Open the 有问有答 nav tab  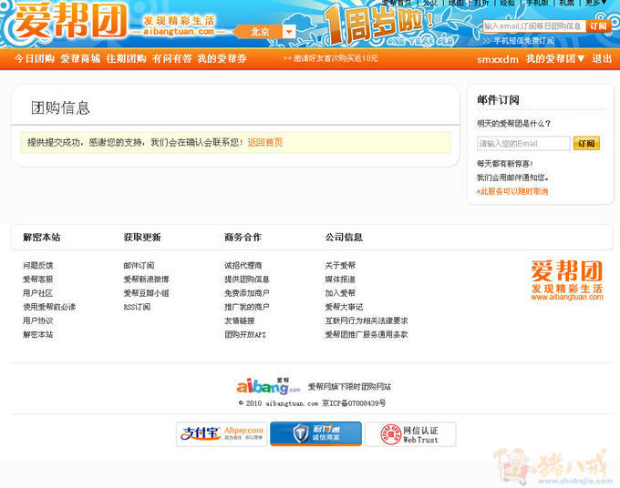(x=172, y=59)
